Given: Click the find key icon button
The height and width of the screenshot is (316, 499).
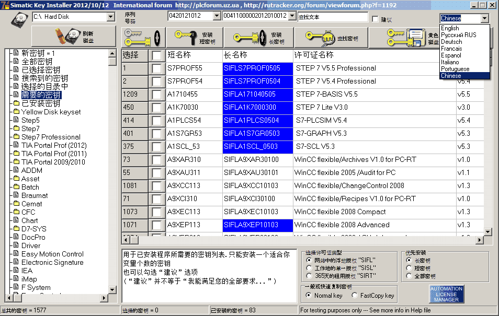Looking at the screenshot, I should coord(331,38).
